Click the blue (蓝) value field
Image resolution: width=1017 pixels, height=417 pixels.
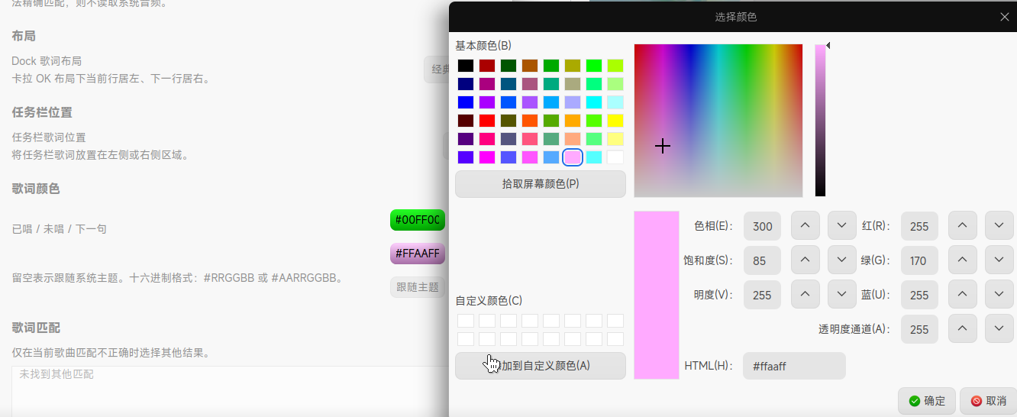(919, 295)
